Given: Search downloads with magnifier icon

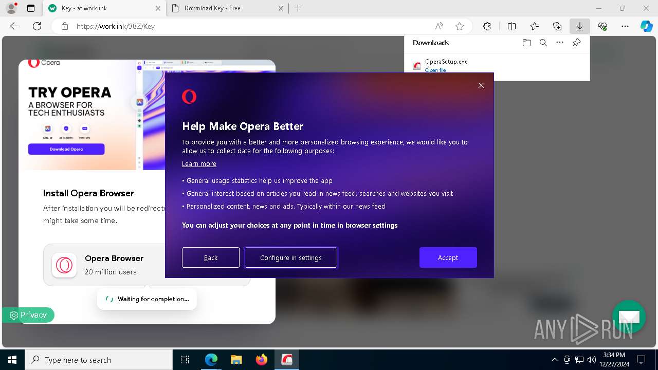Looking at the screenshot, I should pos(543,43).
